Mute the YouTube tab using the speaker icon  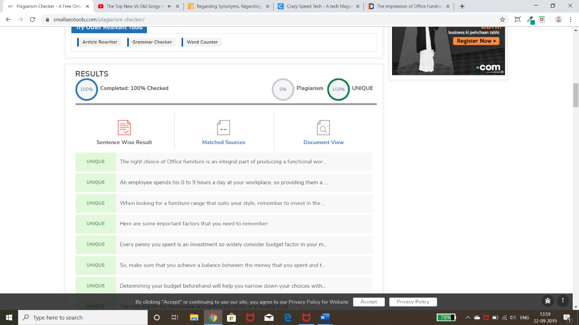coord(169,6)
